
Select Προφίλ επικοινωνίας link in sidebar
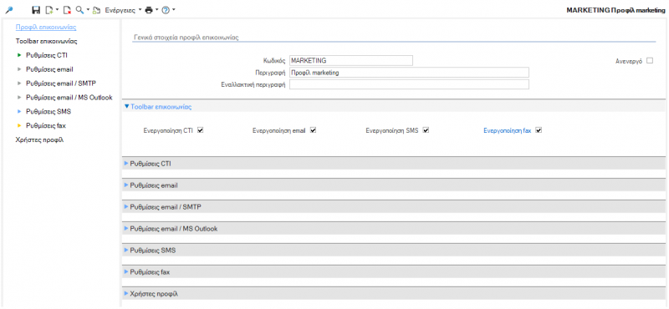tap(46, 28)
